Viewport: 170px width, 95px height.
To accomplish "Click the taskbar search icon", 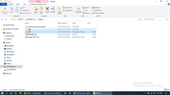I will [7, 93].
